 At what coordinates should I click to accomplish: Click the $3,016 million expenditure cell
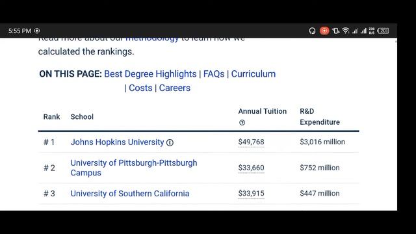[x=322, y=142]
